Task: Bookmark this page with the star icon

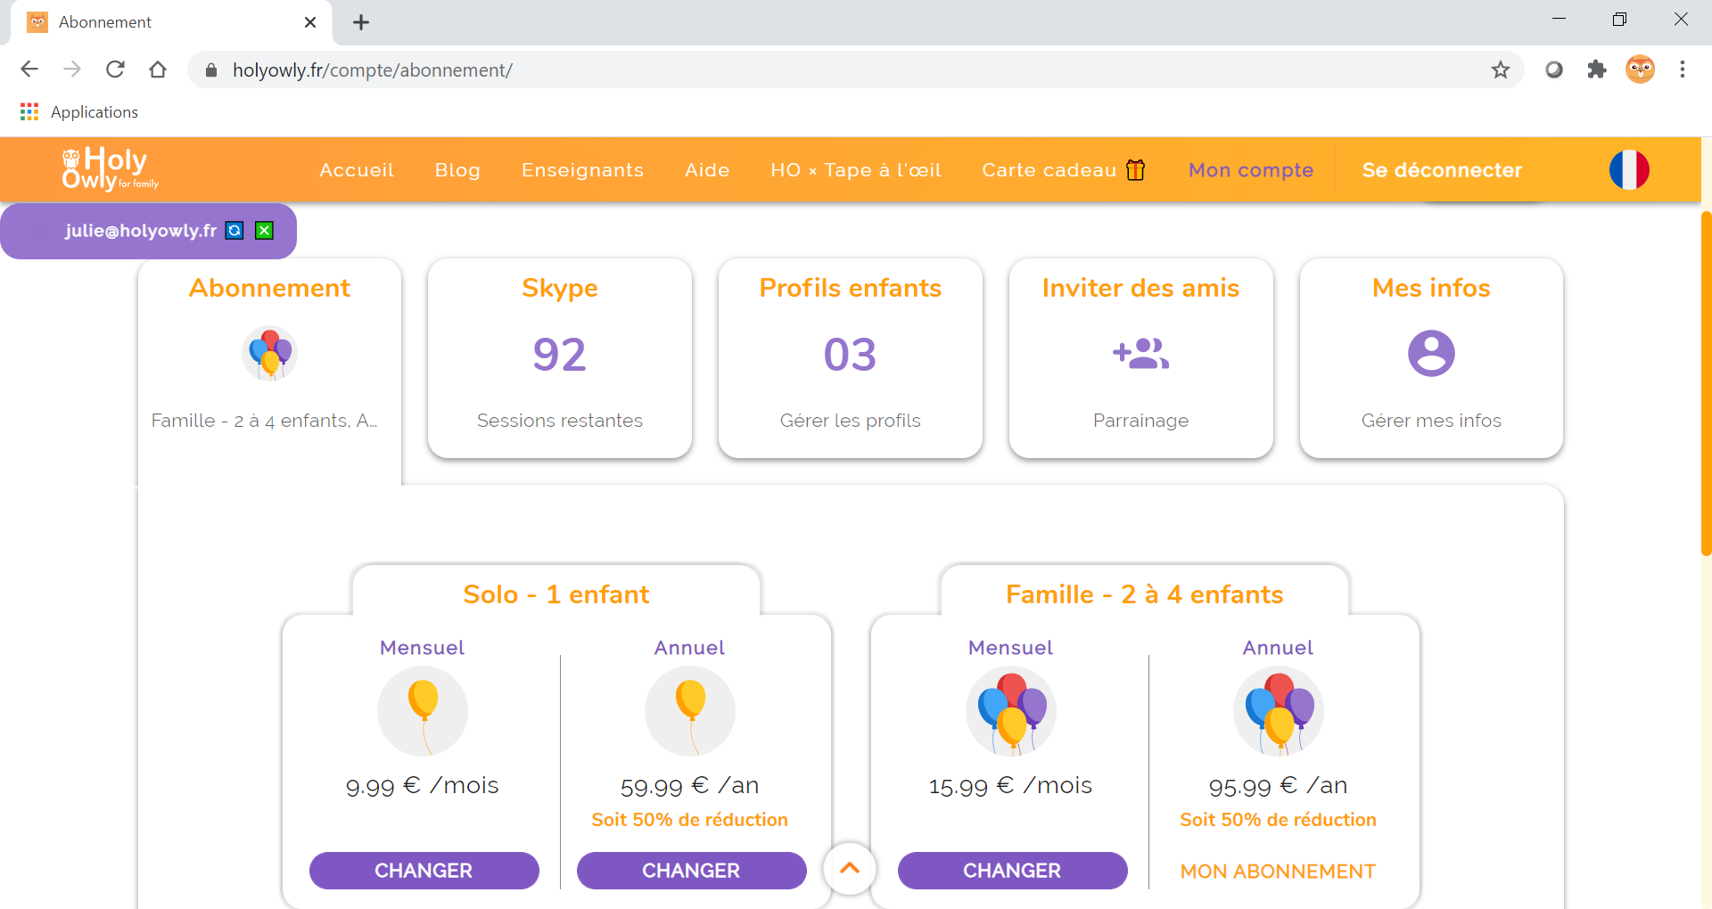Action: click(x=1501, y=70)
